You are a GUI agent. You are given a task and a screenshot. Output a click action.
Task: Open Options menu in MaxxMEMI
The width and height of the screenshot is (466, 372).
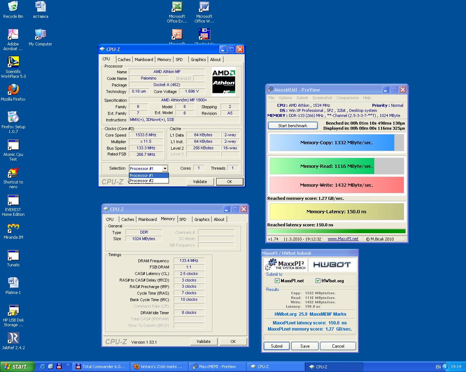285,98
